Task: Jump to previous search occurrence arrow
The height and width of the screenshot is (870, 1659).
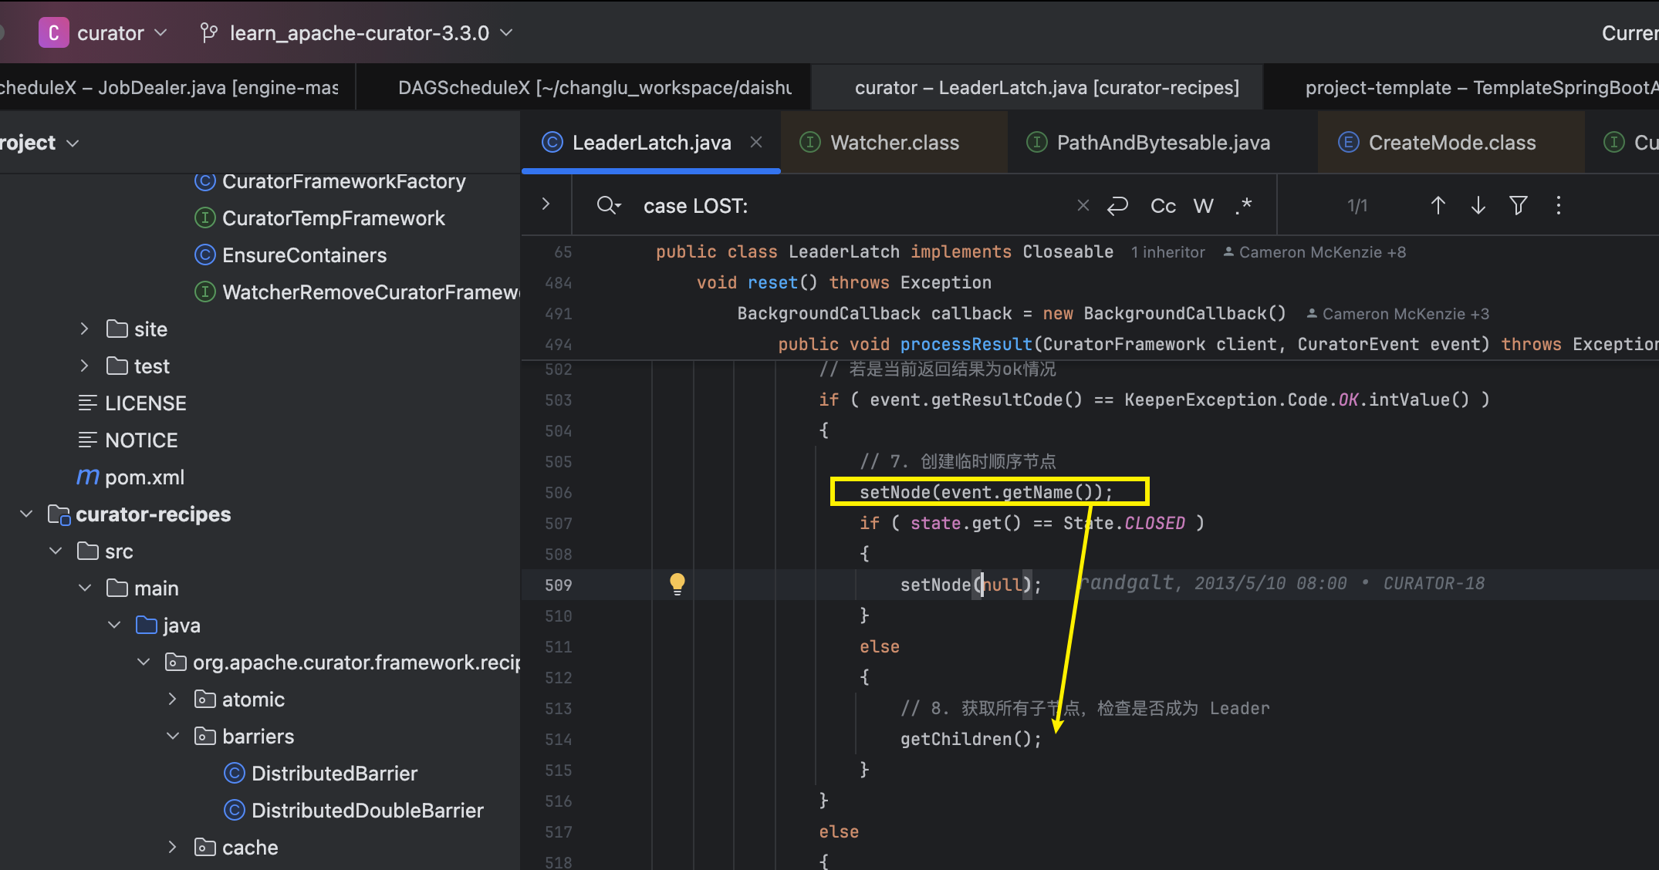Action: point(1438,206)
